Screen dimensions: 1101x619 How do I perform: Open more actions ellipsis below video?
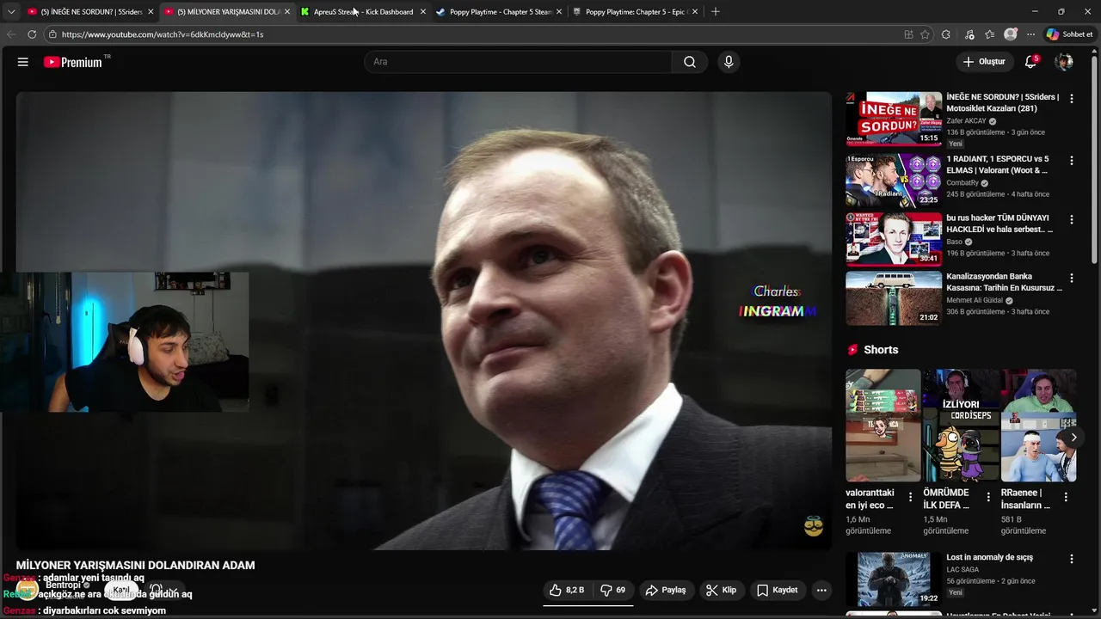click(821, 590)
